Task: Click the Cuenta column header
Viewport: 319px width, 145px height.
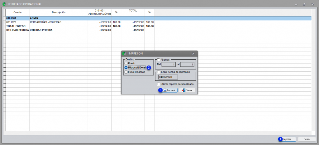Action: (17, 12)
